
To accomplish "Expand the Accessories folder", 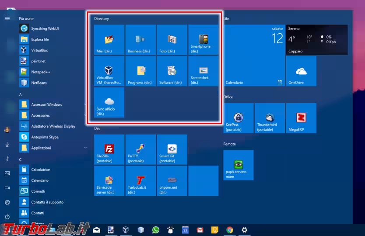I will pos(53,115).
